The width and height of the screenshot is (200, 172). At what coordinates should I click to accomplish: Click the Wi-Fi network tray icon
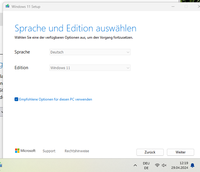click(157, 165)
